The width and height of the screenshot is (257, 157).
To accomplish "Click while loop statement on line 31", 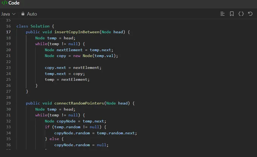I will coord(60,115).
